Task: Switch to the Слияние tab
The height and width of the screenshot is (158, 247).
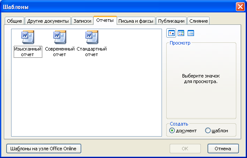Action: tap(198, 21)
